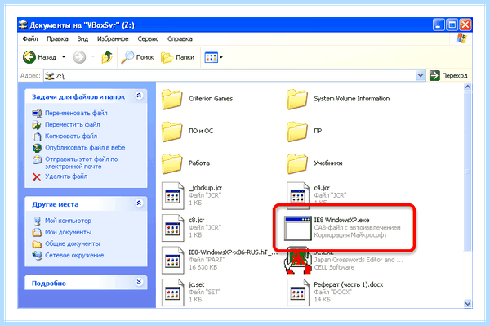The width and height of the screenshot is (490, 326).
Task: Go back with the Назад button
Action: tap(39, 57)
